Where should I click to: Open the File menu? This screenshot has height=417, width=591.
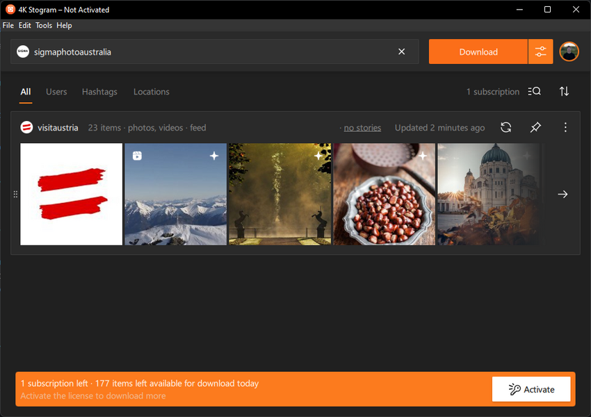[8, 25]
